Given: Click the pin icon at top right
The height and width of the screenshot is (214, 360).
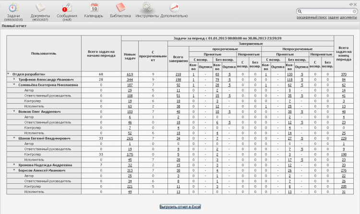Looking at the screenshot, I should [x=351, y=4].
